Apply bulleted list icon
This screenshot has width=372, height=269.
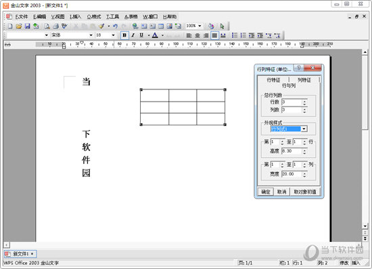coord(235,35)
